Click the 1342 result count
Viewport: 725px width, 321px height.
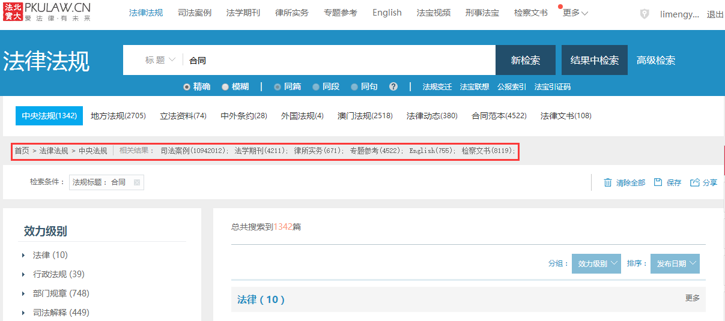[283, 227]
